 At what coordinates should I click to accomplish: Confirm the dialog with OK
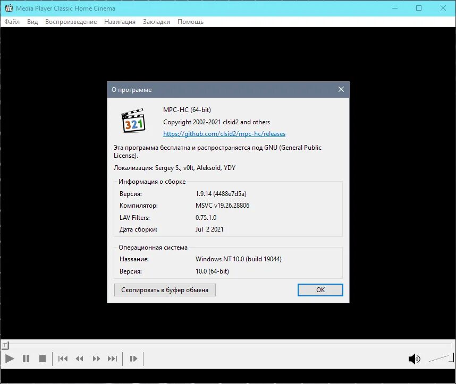click(x=320, y=290)
